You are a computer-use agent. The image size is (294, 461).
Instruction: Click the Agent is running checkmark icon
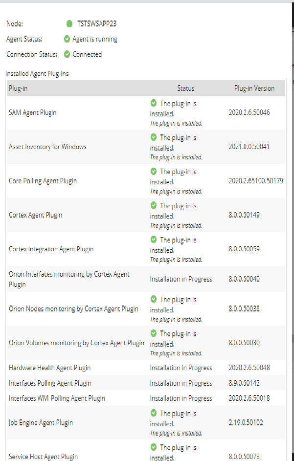[x=67, y=39]
